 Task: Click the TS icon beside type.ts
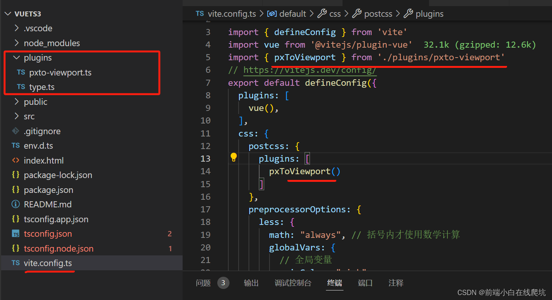pyautogui.click(x=21, y=87)
